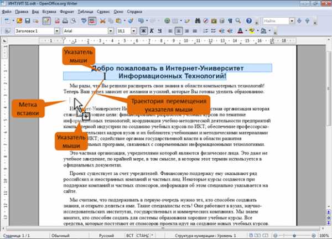Decrease indent icon
332x239 pixels.
(222, 31)
